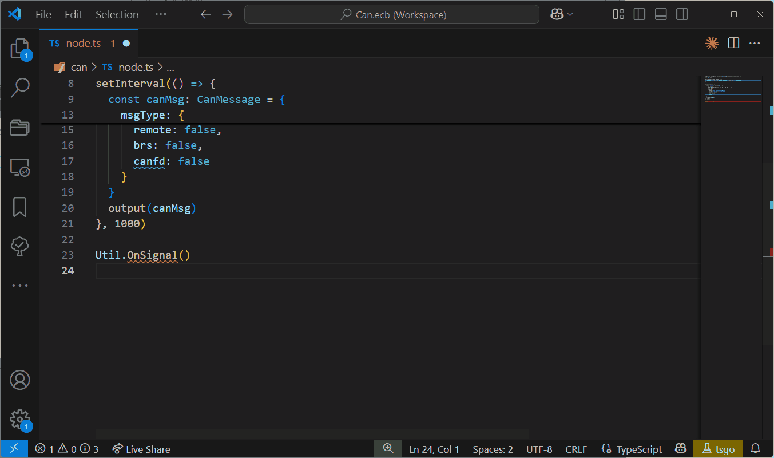Click 'output(canMsg)' on line 20
Viewport: 774px width, 458px height.
point(152,208)
